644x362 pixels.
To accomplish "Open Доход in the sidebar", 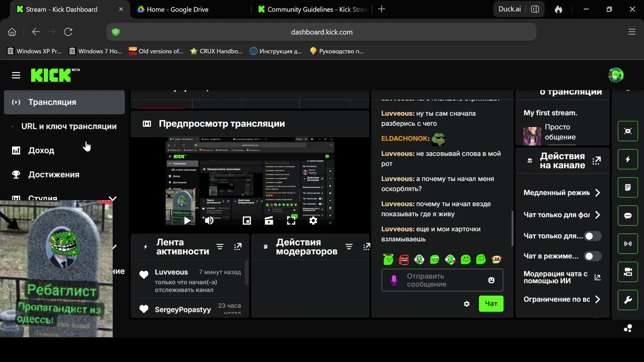I will (64, 150).
